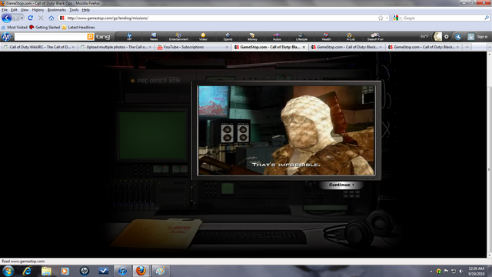Click inside the URL address field
This screenshot has width=492, height=277.
coord(220,18)
